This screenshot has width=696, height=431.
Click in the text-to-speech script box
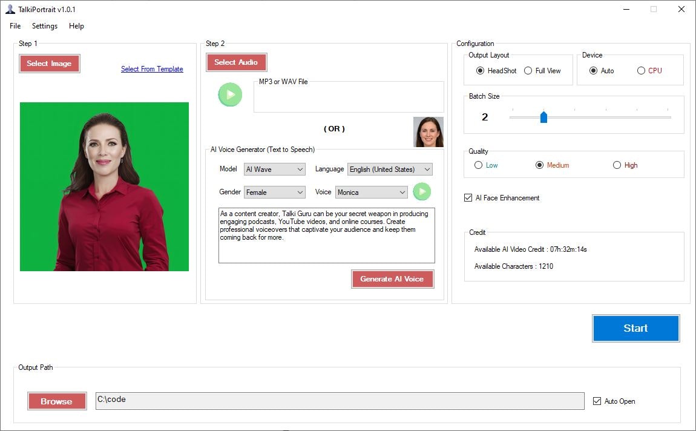[x=327, y=235]
